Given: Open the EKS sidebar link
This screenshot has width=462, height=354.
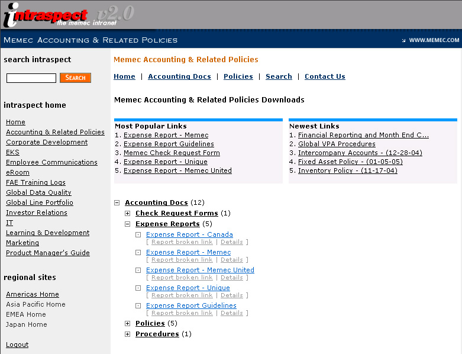Looking at the screenshot, I should [12, 152].
